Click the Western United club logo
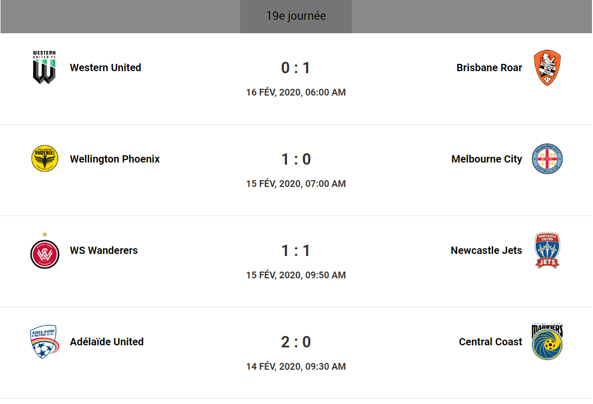This screenshot has height=404, width=593. pos(45,68)
